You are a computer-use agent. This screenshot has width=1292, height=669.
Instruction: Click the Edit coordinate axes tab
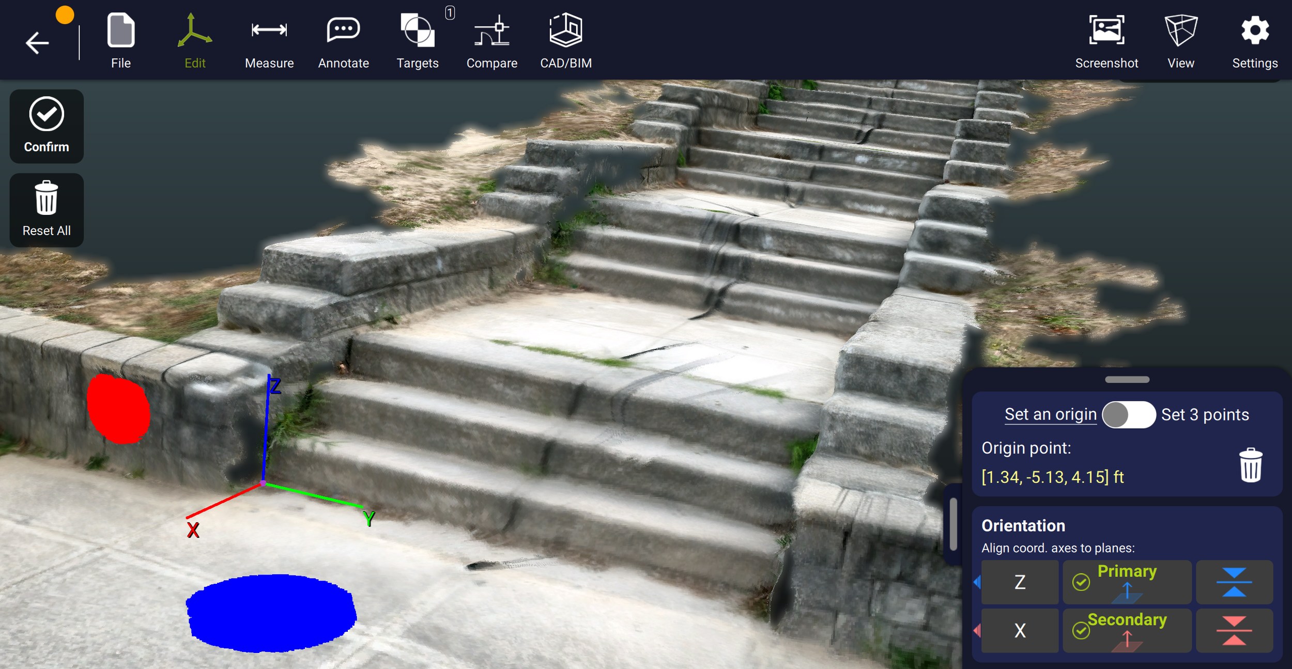coord(195,40)
